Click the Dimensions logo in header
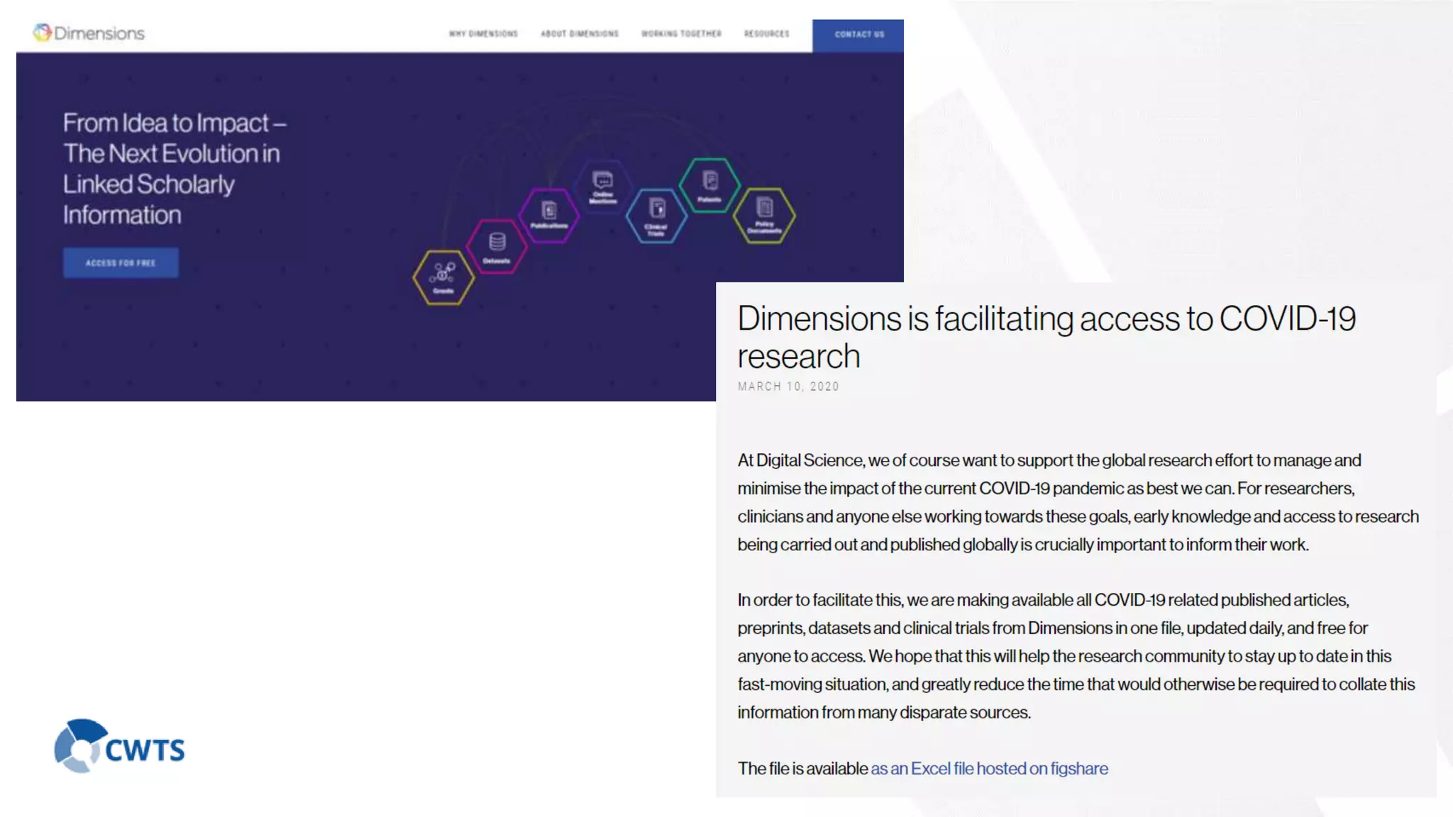Screen dimensions: 1453x817 (x=89, y=33)
